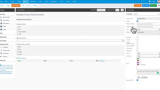
Task: Click the green swatch beside Yes in Items
Action: pyautogui.click(x=138, y=59)
